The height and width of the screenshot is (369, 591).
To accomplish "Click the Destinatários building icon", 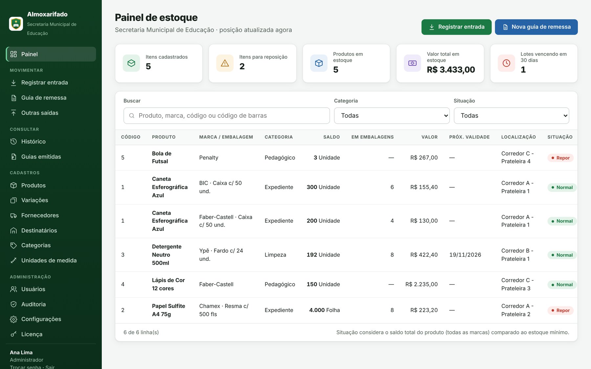I will point(13,231).
